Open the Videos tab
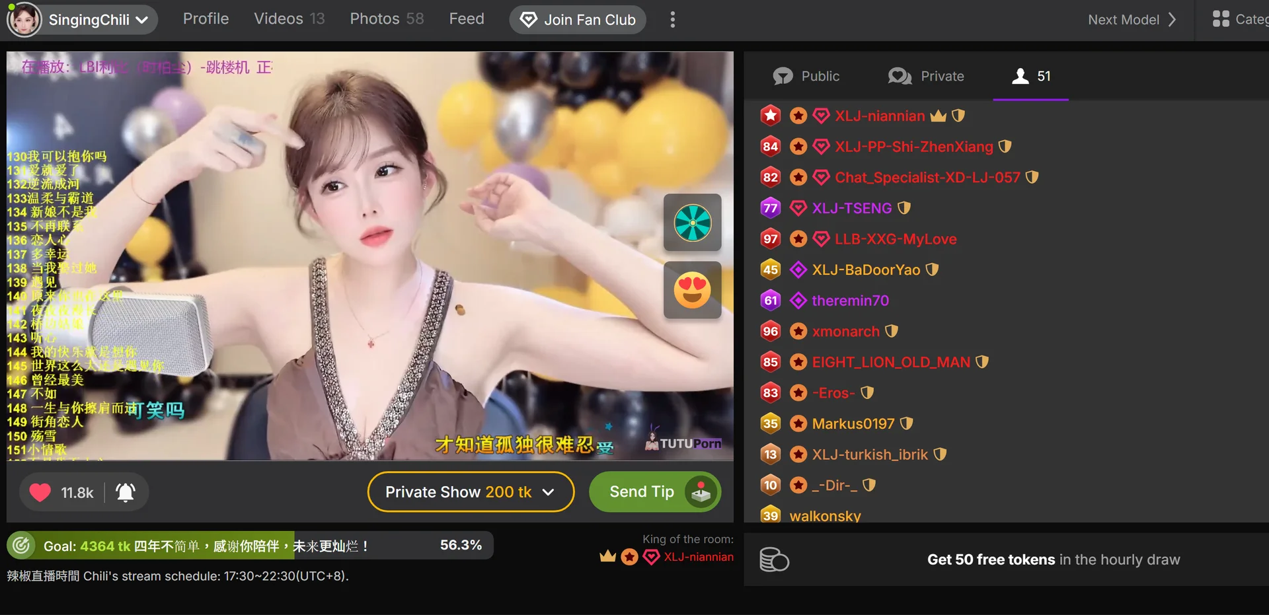Viewport: 1269px width, 615px height. coord(289,19)
